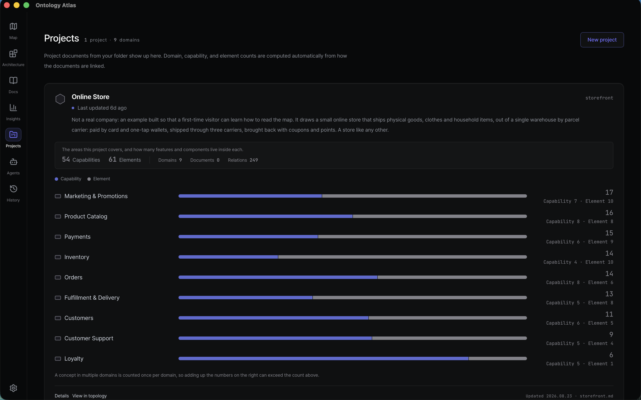
Task: Select the Projects sidebar icon
Action: 13,135
